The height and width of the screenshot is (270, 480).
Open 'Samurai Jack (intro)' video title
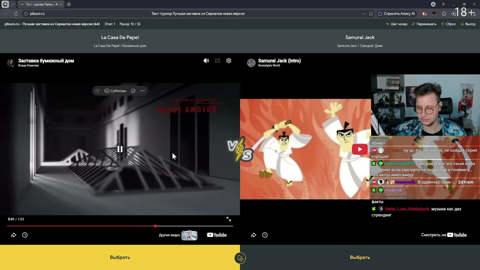pyautogui.click(x=279, y=61)
